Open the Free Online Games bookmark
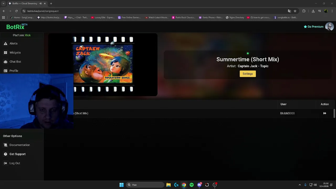 (x=129, y=18)
